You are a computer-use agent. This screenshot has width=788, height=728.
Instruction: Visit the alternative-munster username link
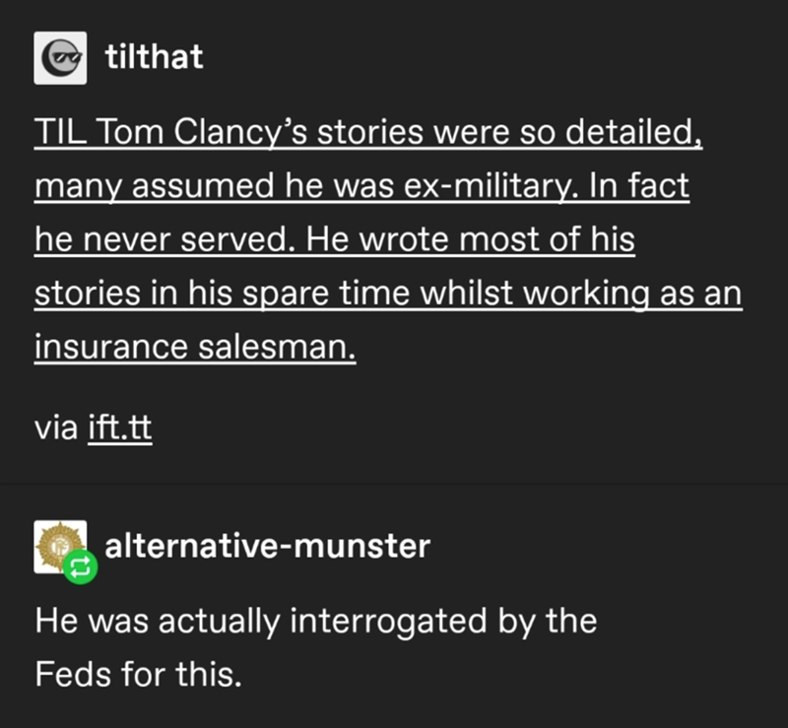pos(267,545)
